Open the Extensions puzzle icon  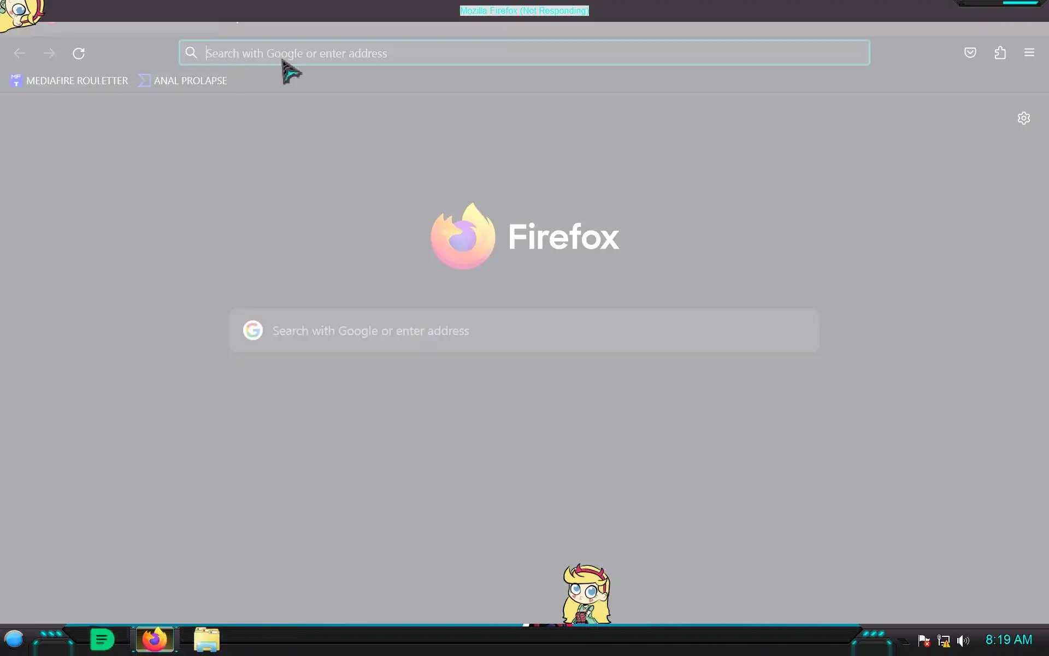click(x=1000, y=52)
